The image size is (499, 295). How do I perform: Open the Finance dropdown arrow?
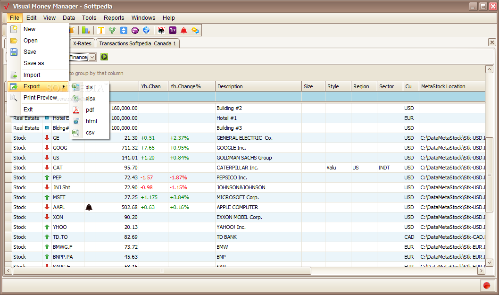92,57
